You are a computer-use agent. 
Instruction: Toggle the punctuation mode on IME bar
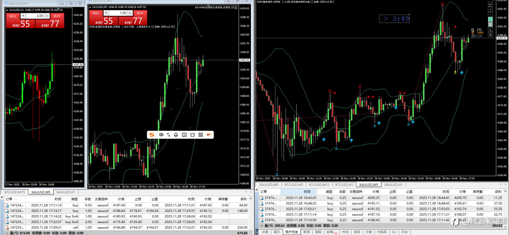point(169,135)
